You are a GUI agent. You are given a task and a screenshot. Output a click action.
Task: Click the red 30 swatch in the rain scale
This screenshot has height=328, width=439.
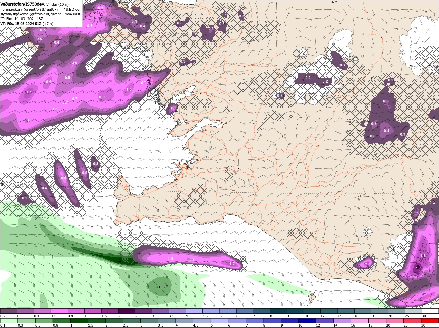(430, 320)
